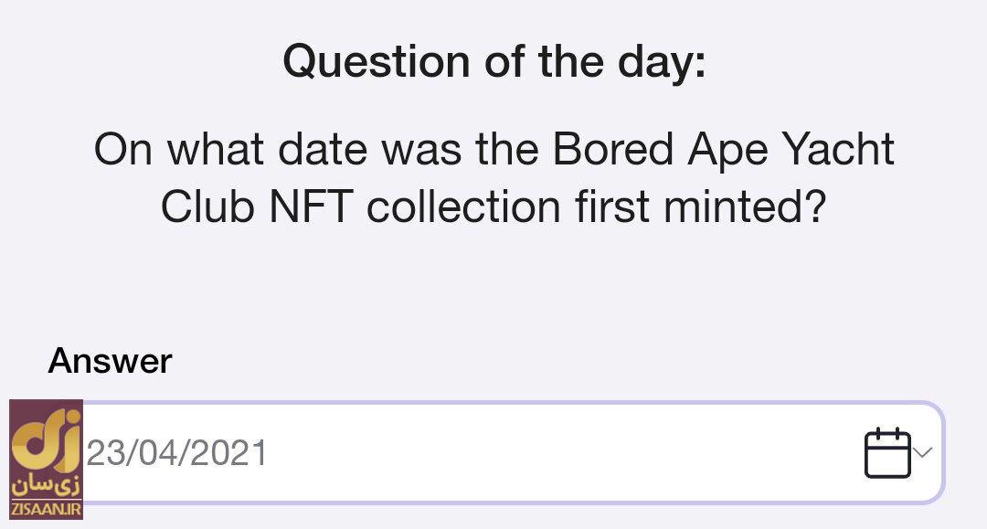Click the 23/04/2021 date text

click(x=176, y=453)
